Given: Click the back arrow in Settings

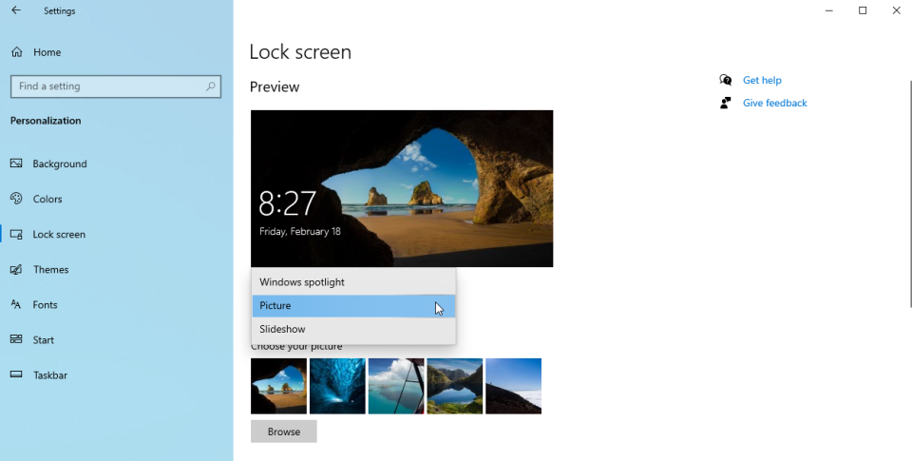Looking at the screenshot, I should 16,10.
